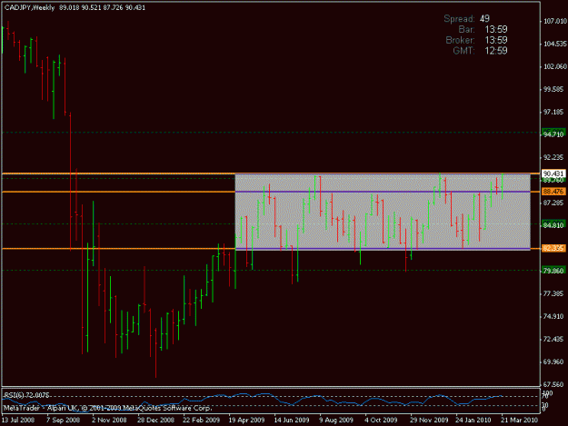This screenshot has height=426, width=568.
Task: Click the 87.285 price axis label
Action: click(x=554, y=203)
